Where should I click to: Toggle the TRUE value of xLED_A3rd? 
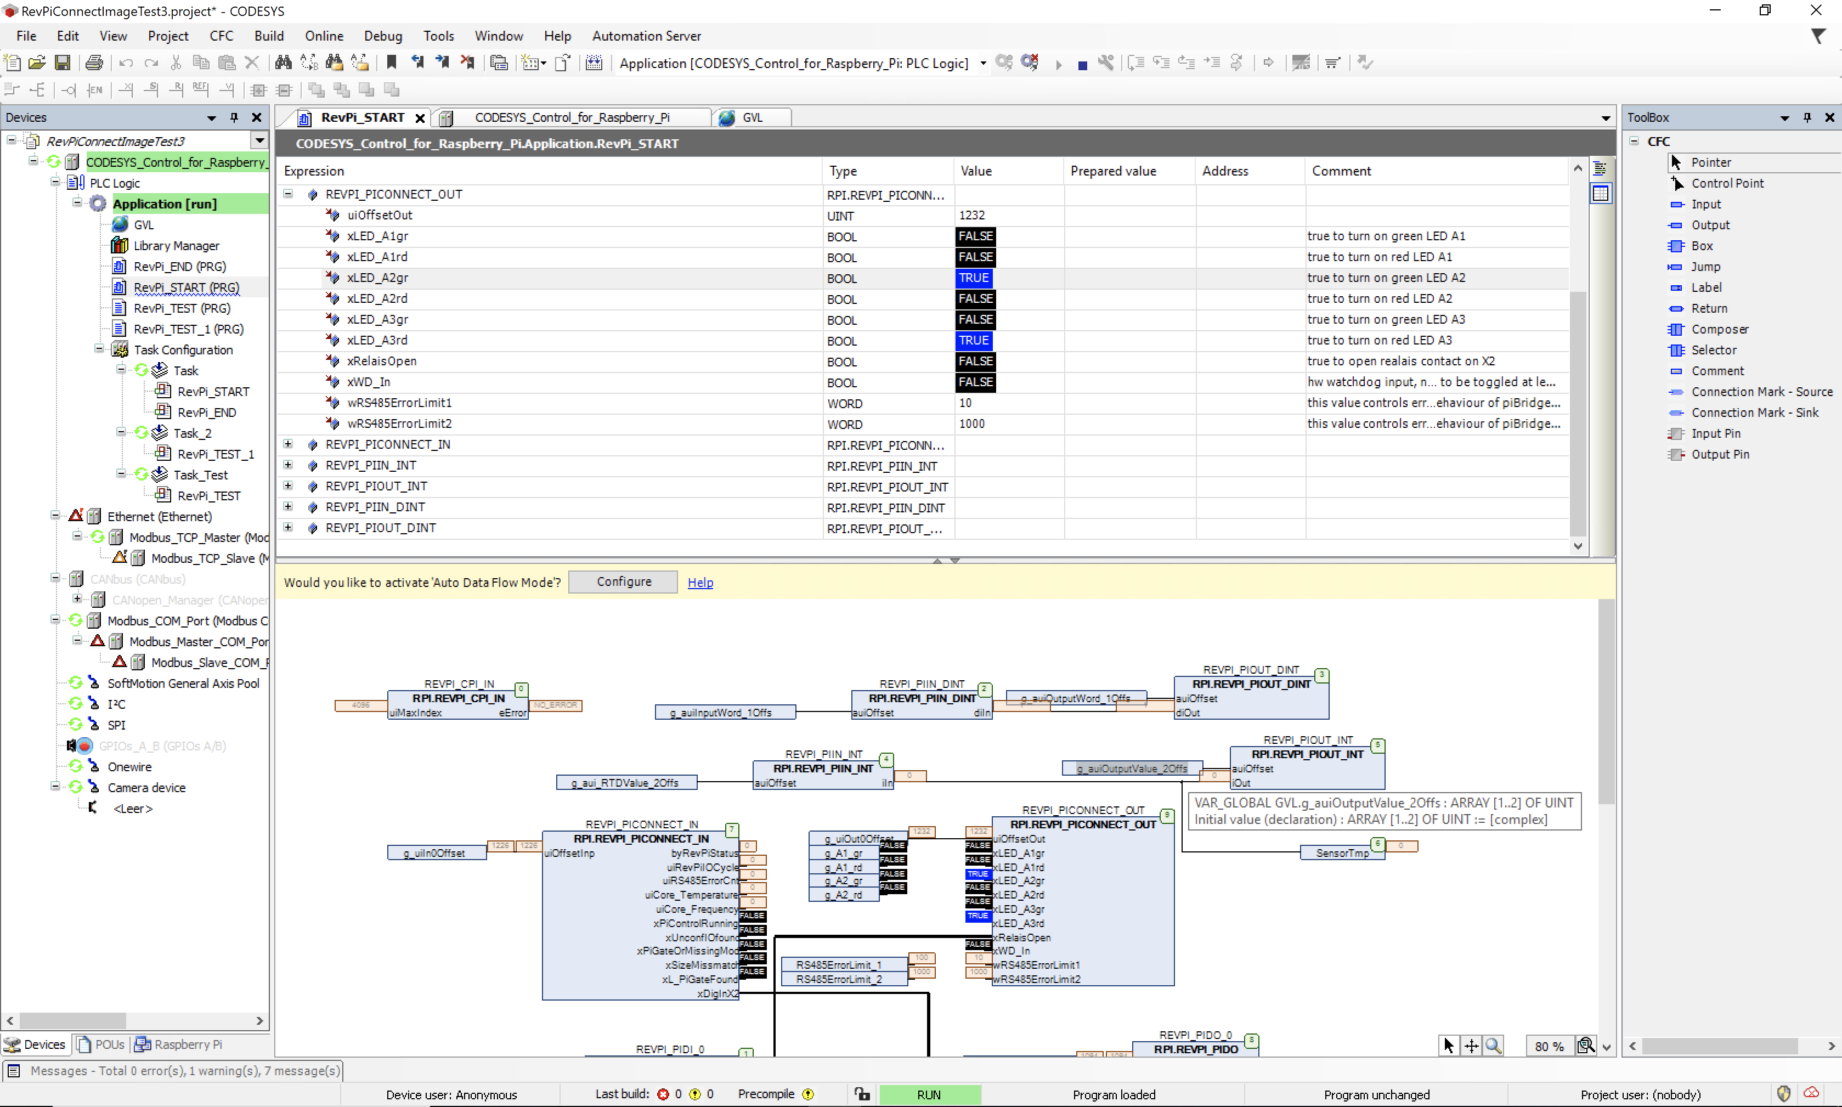coord(974,340)
